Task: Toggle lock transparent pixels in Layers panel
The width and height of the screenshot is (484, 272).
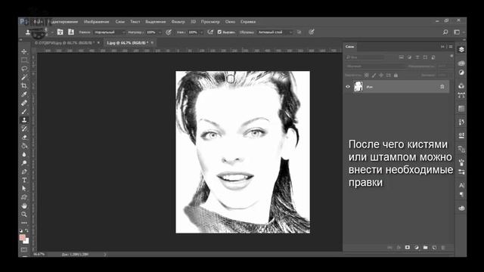Action: coord(366,76)
